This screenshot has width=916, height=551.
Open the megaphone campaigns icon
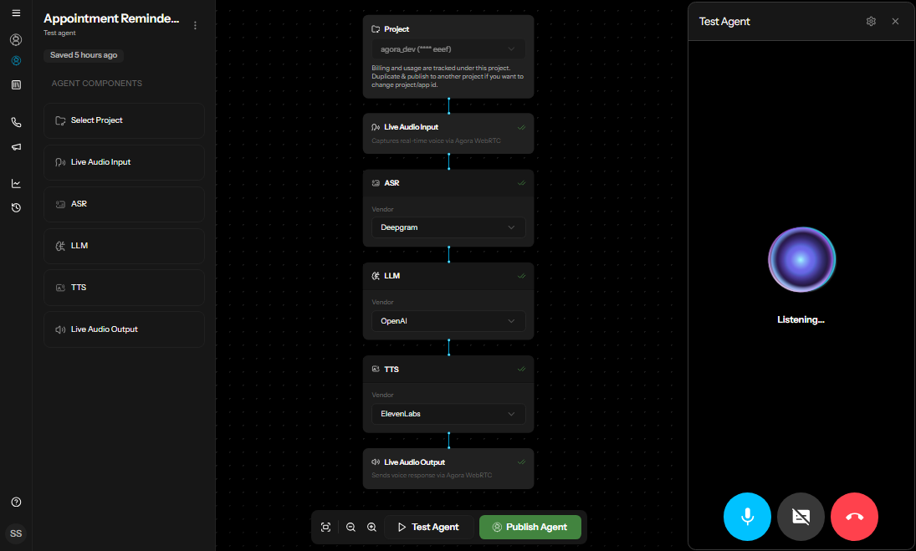point(16,147)
